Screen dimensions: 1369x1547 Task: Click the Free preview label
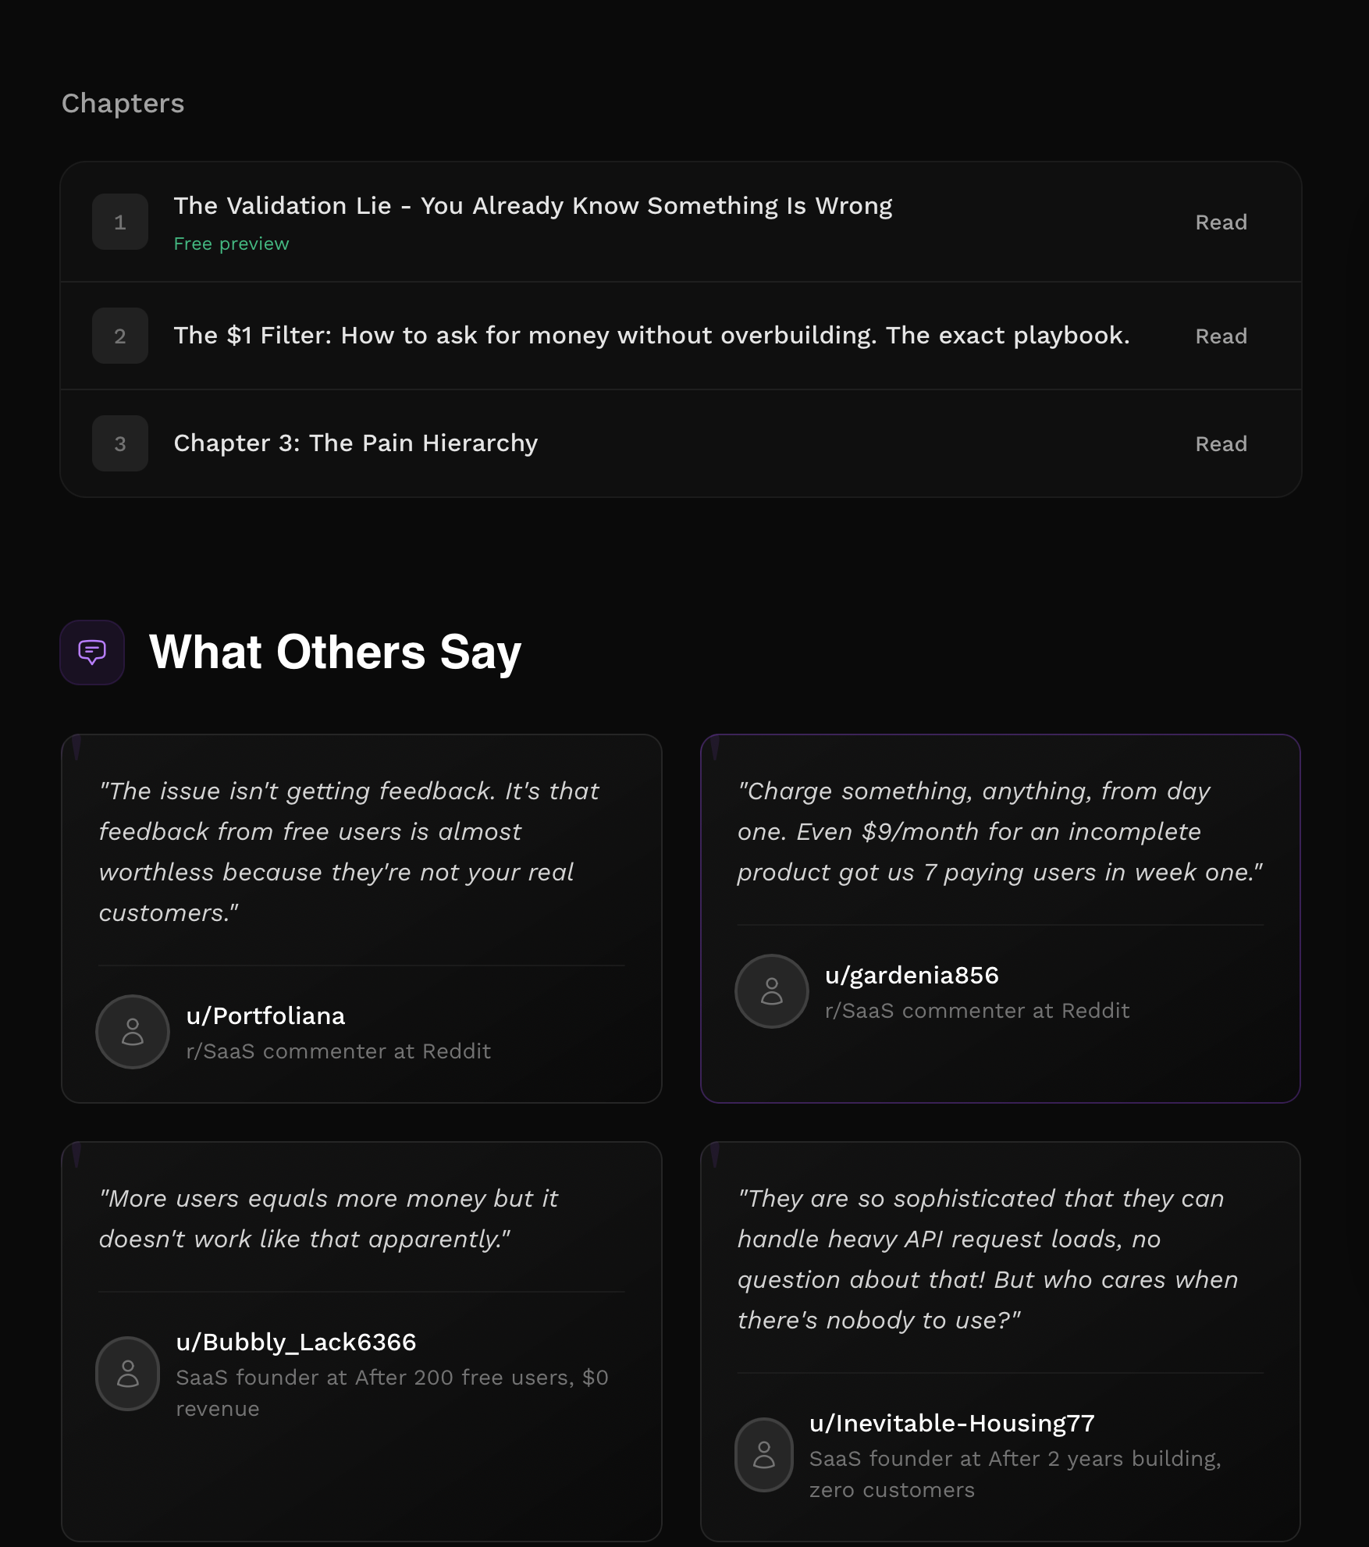pos(231,244)
